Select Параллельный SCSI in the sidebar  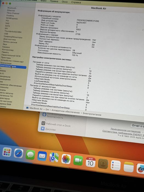(x=11, y=55)
